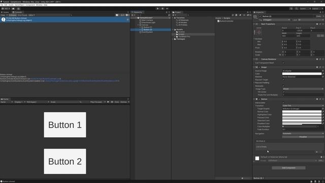The image size is (325, 183).
Task: Toggle the Raycast Target checkbox
Action: (283, 80)
